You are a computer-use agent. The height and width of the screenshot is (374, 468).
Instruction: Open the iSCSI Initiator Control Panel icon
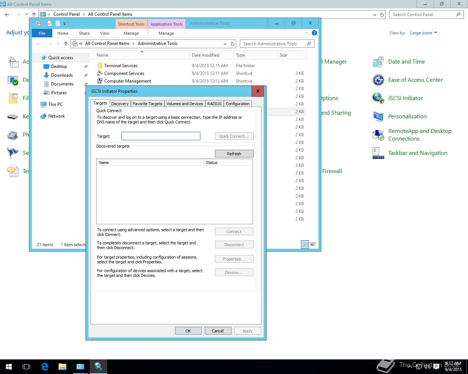pyautogui.click(x=378, y=98)
